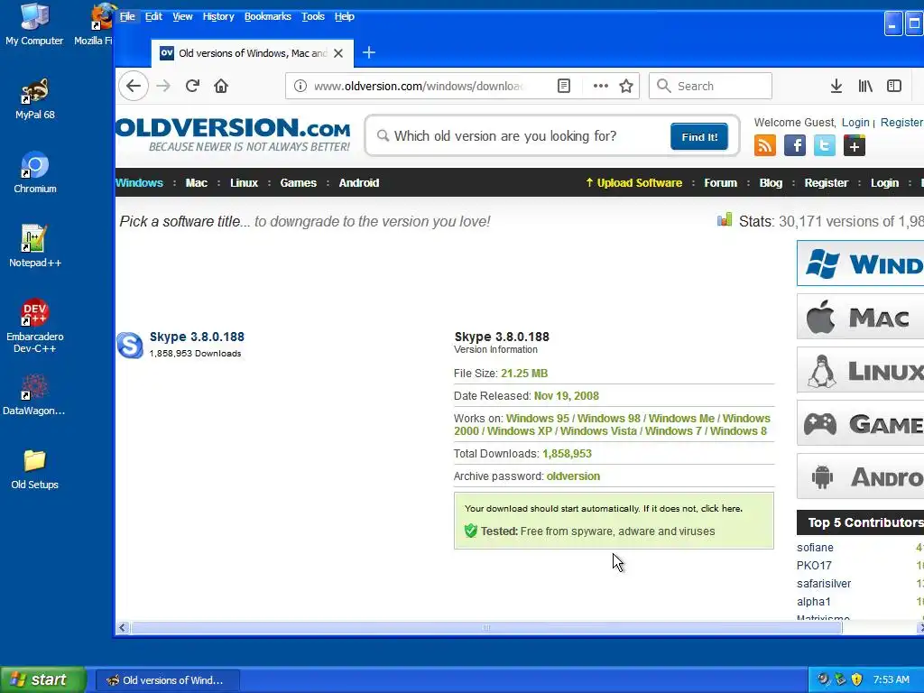This screenshot has width=924, height=693.
Task: Click the OldVersion.com logo
Action: 234,135
